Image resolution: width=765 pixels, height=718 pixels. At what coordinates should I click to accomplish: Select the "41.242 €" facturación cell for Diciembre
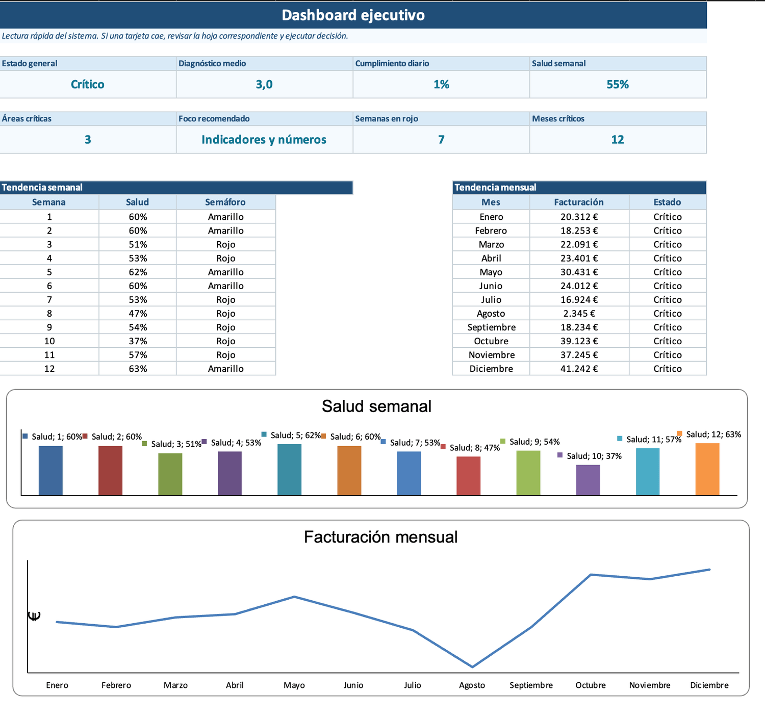click(x=579, y=368)
